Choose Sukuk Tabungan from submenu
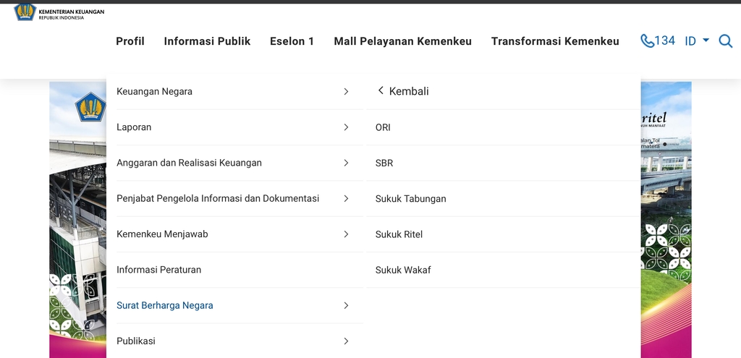The width and height of the screenshot is (741, 358). coord(410,199)
